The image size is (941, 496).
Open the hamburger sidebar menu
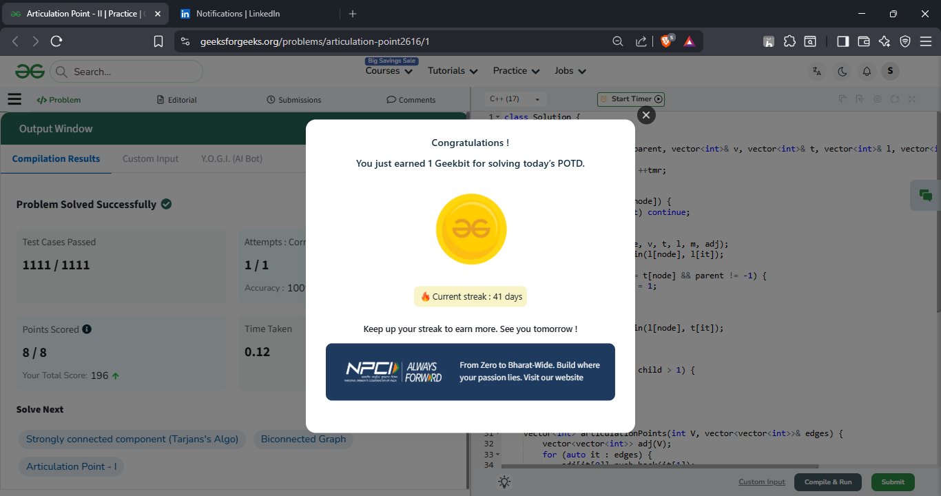click(14, 99)
